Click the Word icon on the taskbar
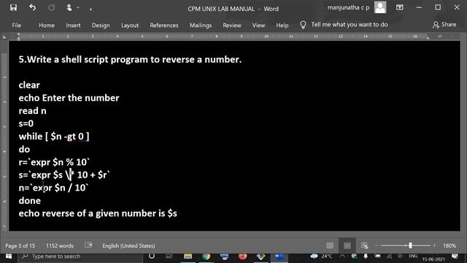 click(279, 256)
